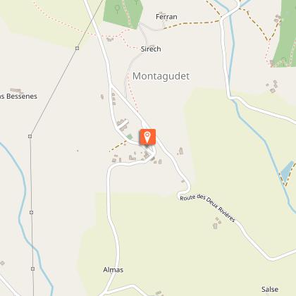This screenshot has width=296, height=296.
Task: Select the lowest power line pylon square
Action: pyautogui.click(x=32, y=269)
